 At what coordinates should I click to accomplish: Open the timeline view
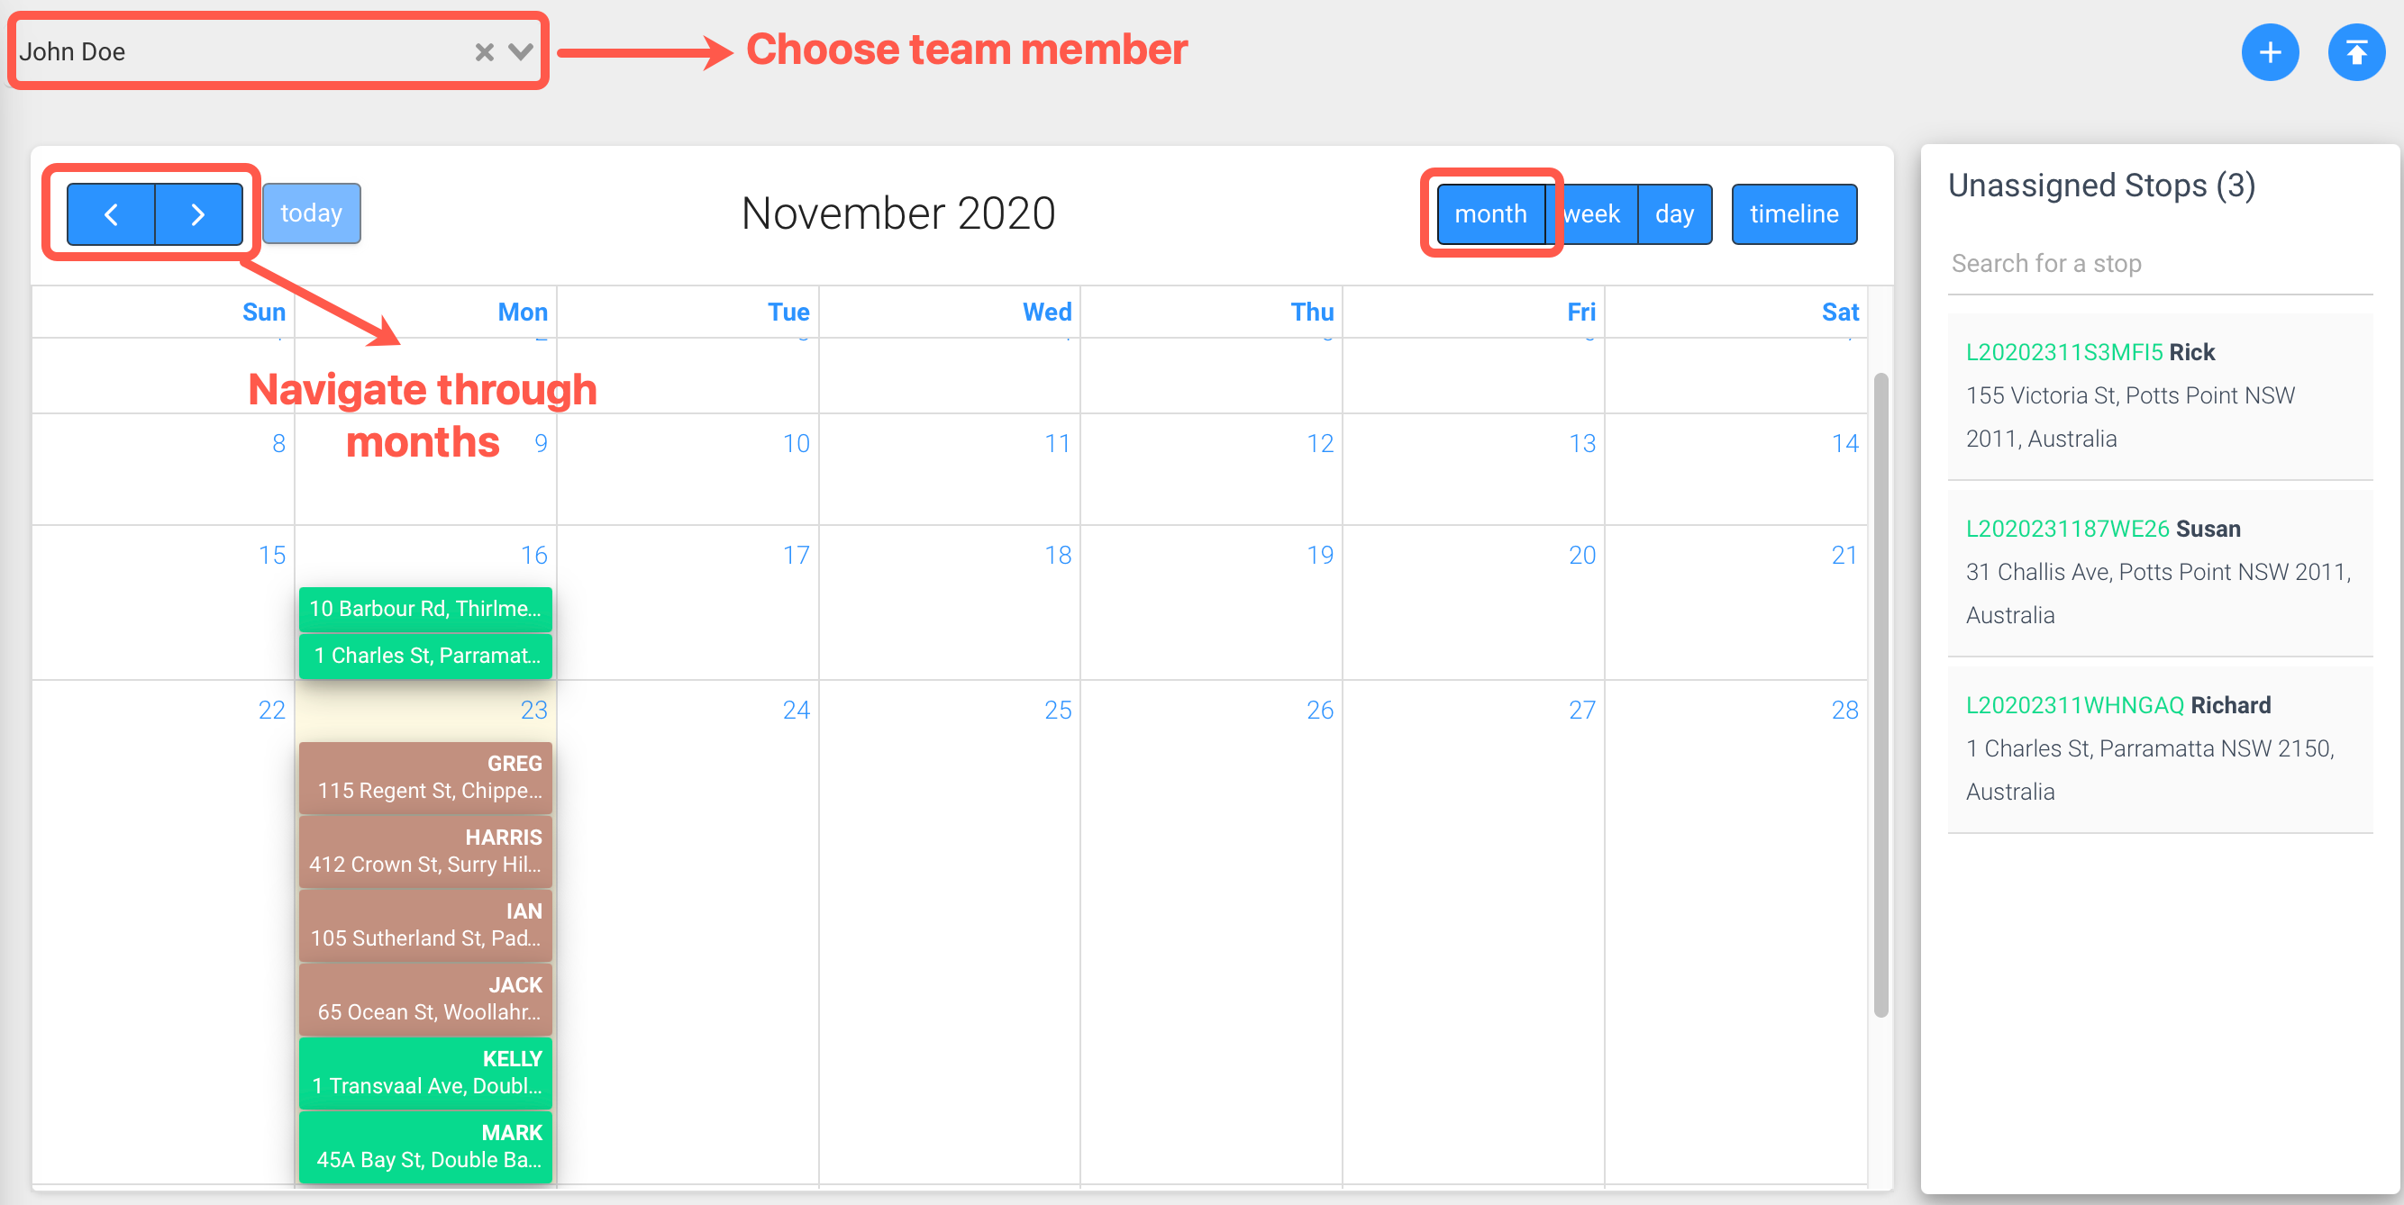[x=1794, y=214]
